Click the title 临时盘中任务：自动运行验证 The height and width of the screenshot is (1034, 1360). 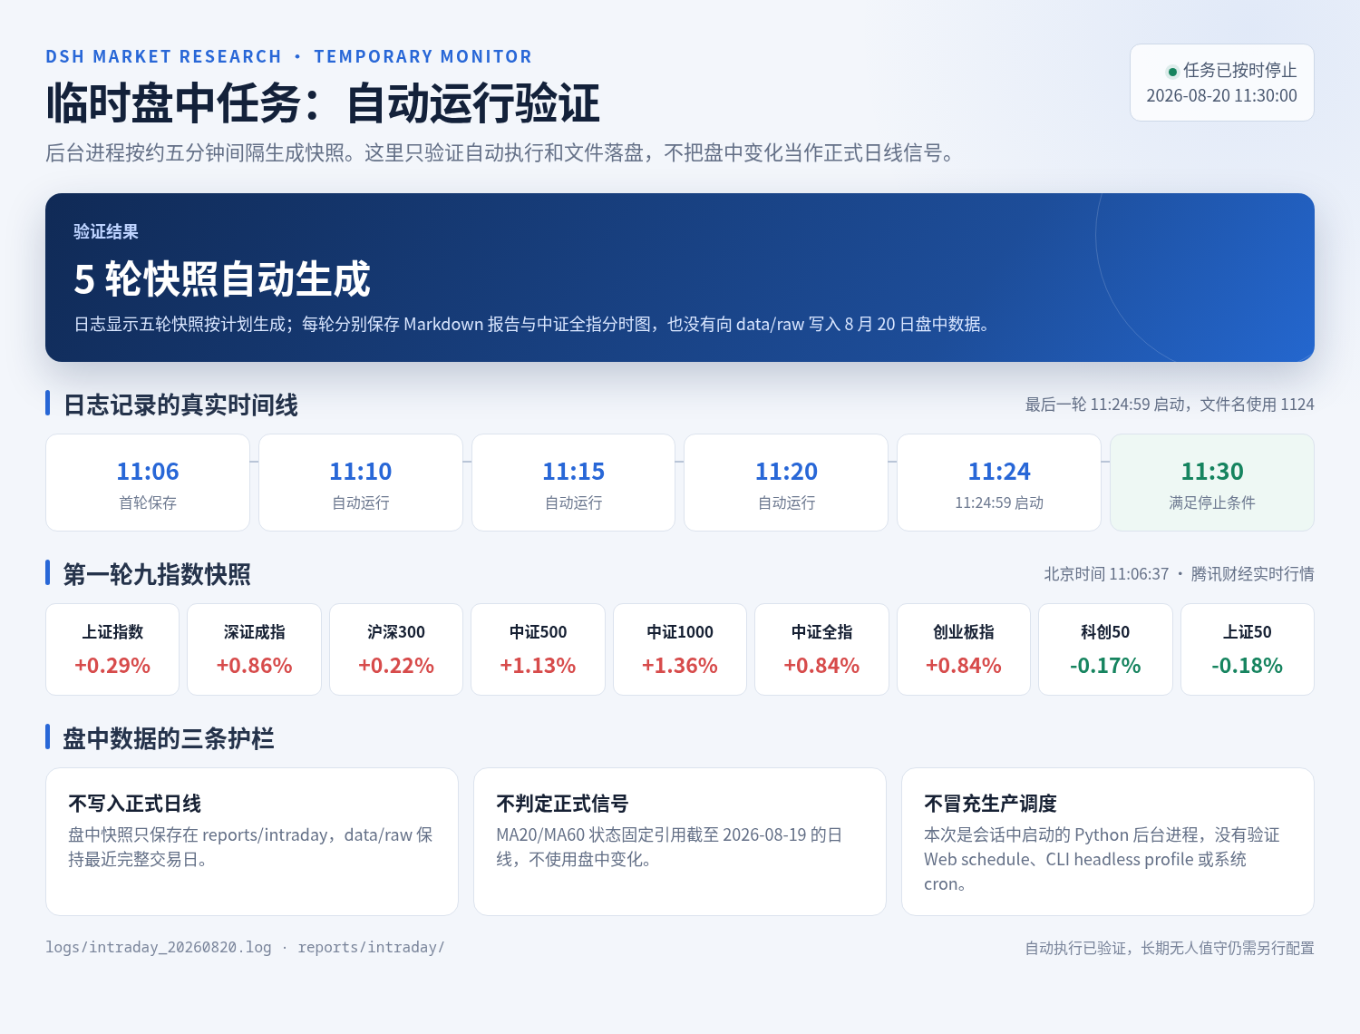[323, 102]
